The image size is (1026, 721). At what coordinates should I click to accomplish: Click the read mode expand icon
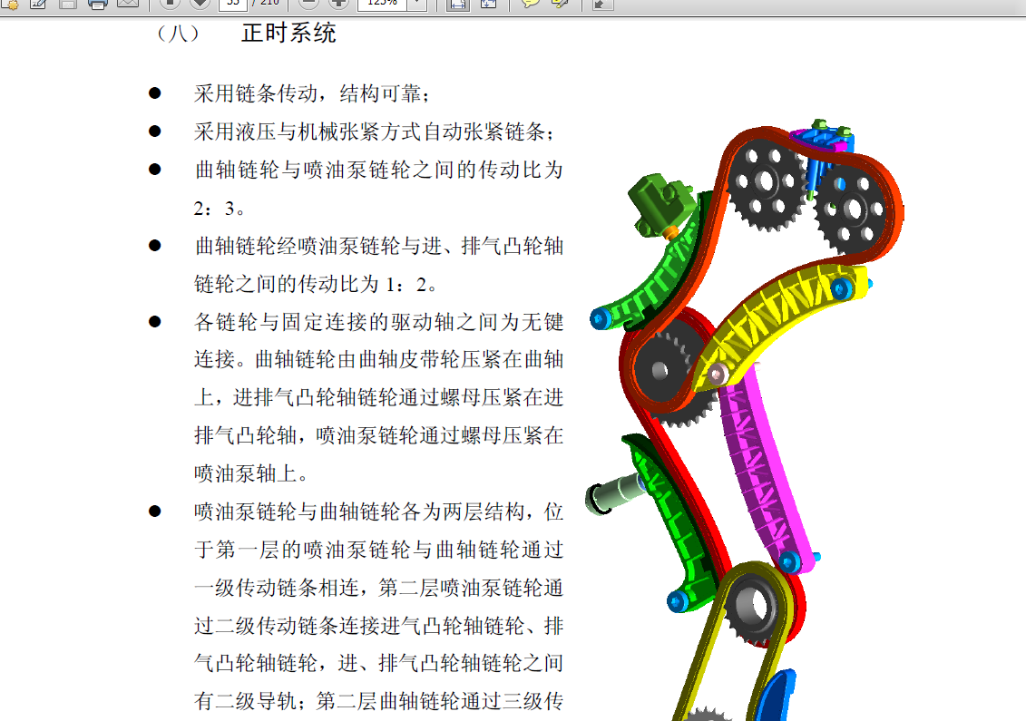click(x=601, y=3)
